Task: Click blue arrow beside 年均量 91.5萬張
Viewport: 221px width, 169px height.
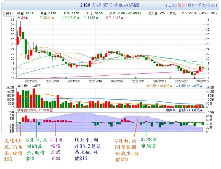Action: [x=201, y=86]
